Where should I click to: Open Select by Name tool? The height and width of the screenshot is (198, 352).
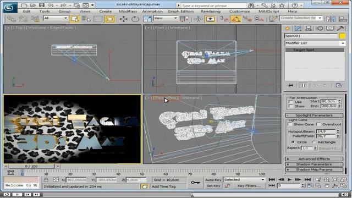click(x=86, y=19)
